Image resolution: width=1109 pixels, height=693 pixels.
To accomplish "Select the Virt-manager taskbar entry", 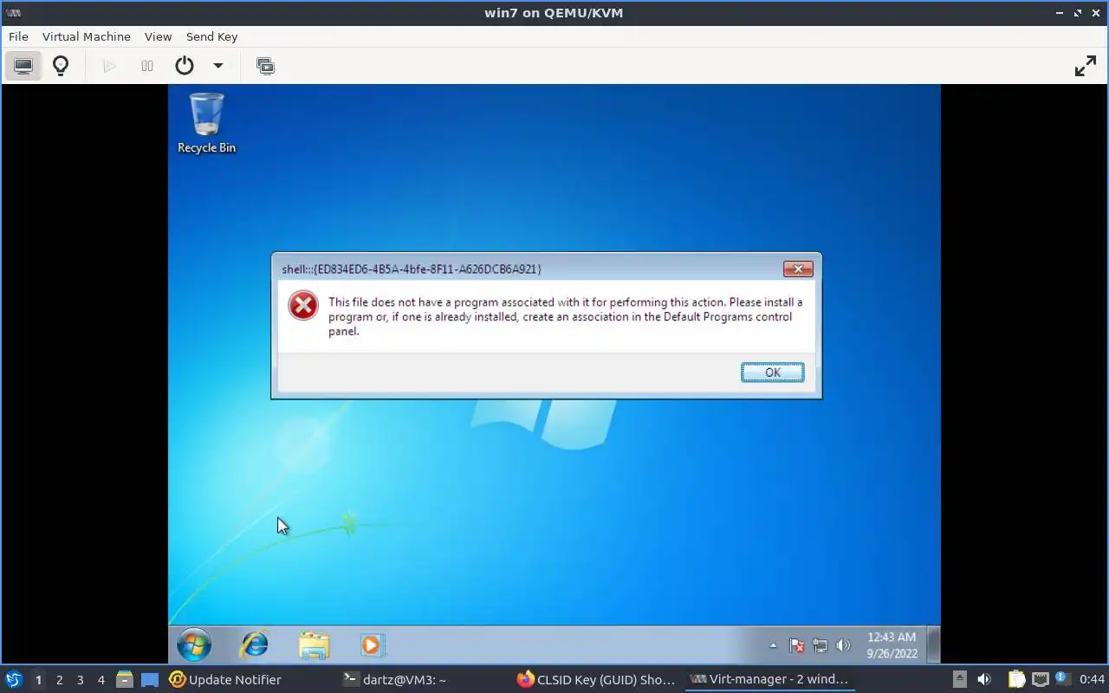I will pyautogui.click(x=769, y=680).
